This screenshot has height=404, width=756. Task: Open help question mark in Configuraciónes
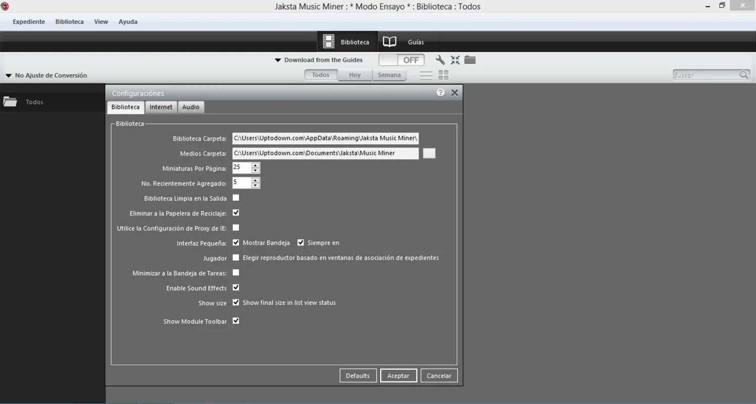440,93
